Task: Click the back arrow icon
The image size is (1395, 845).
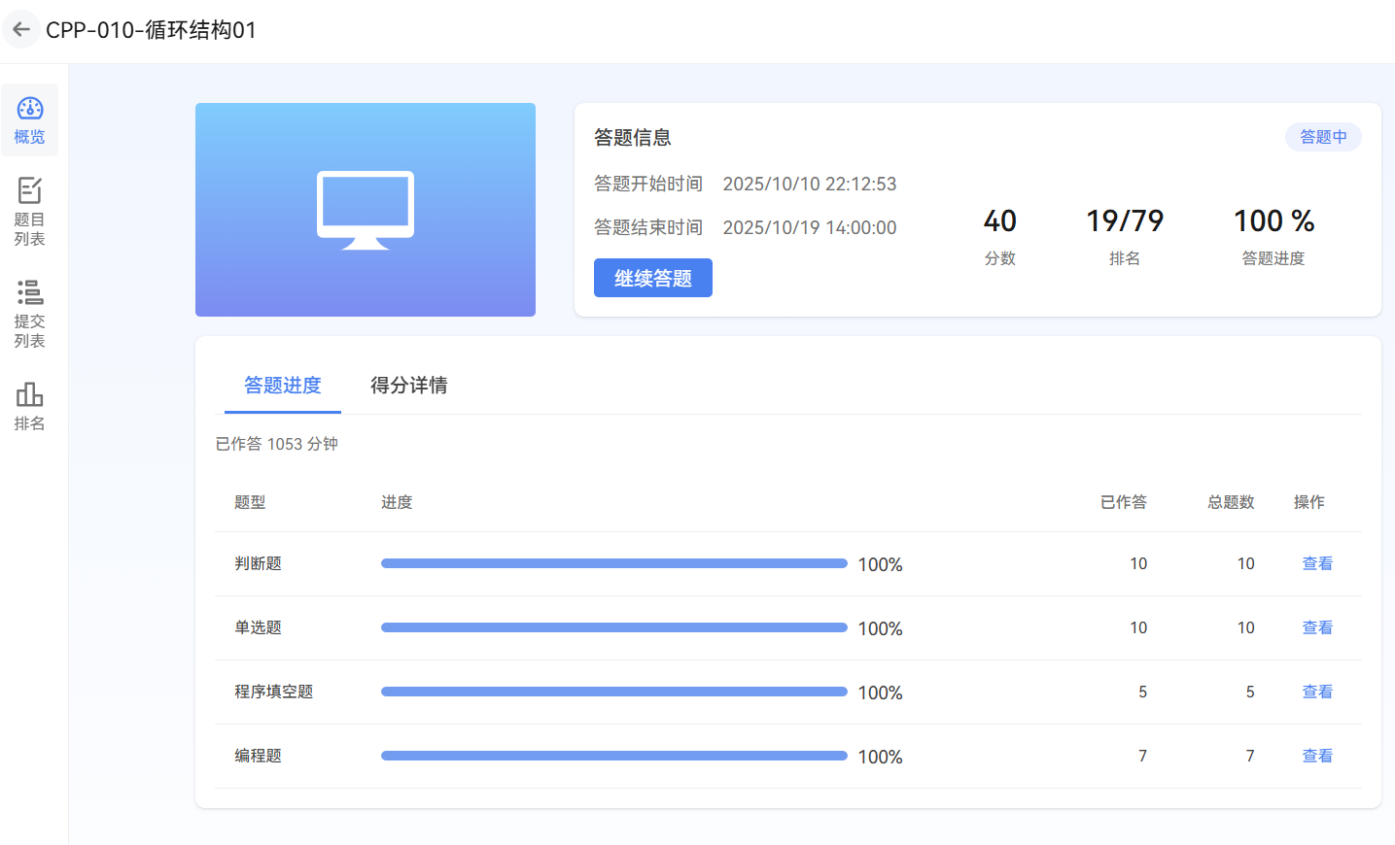Action: point(21,29)
